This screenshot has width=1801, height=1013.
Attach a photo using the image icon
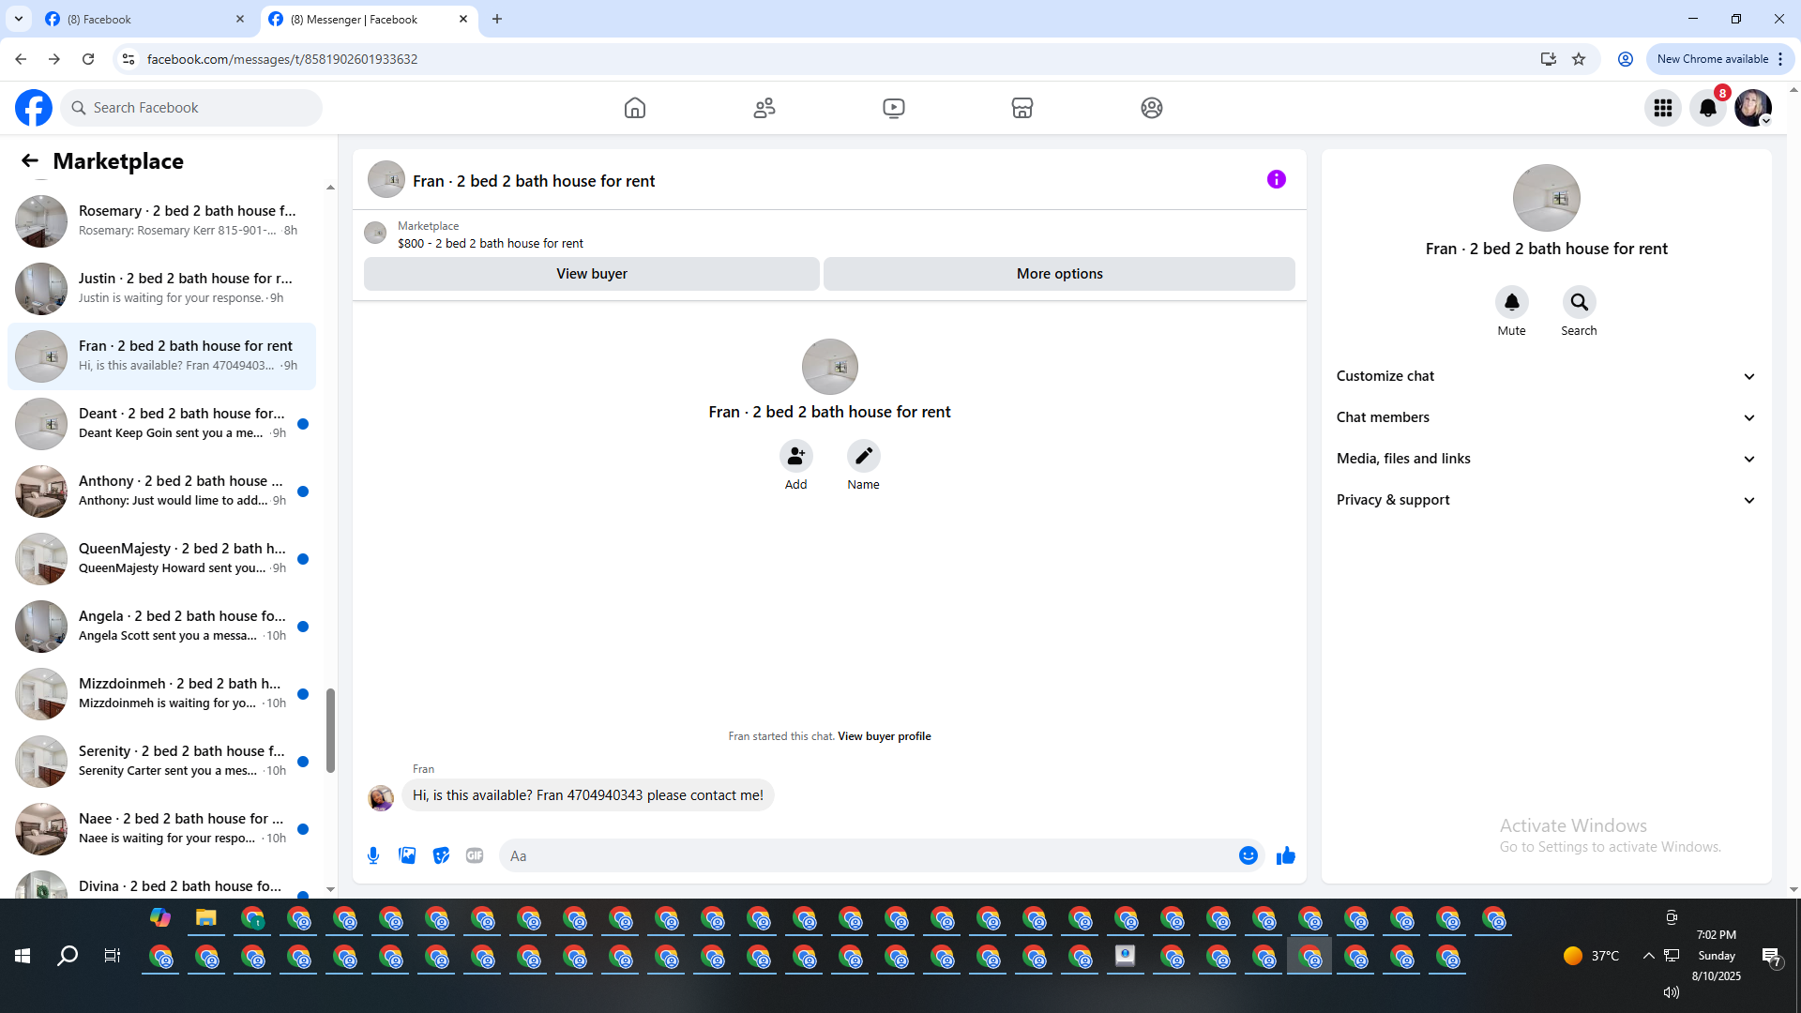point(407,855)
